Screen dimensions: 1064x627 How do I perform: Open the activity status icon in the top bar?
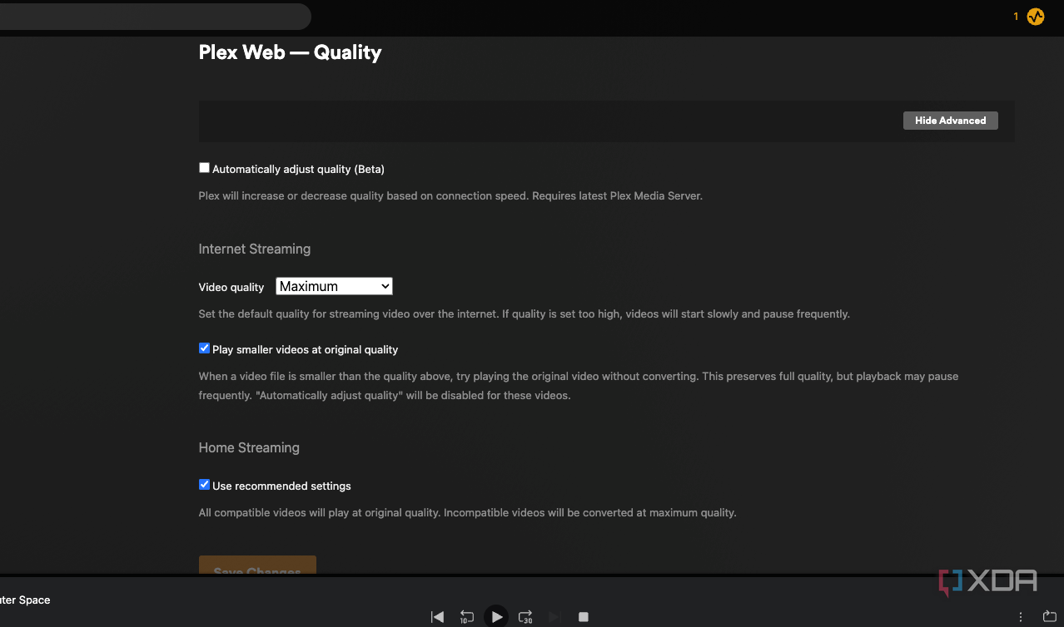1036,17
